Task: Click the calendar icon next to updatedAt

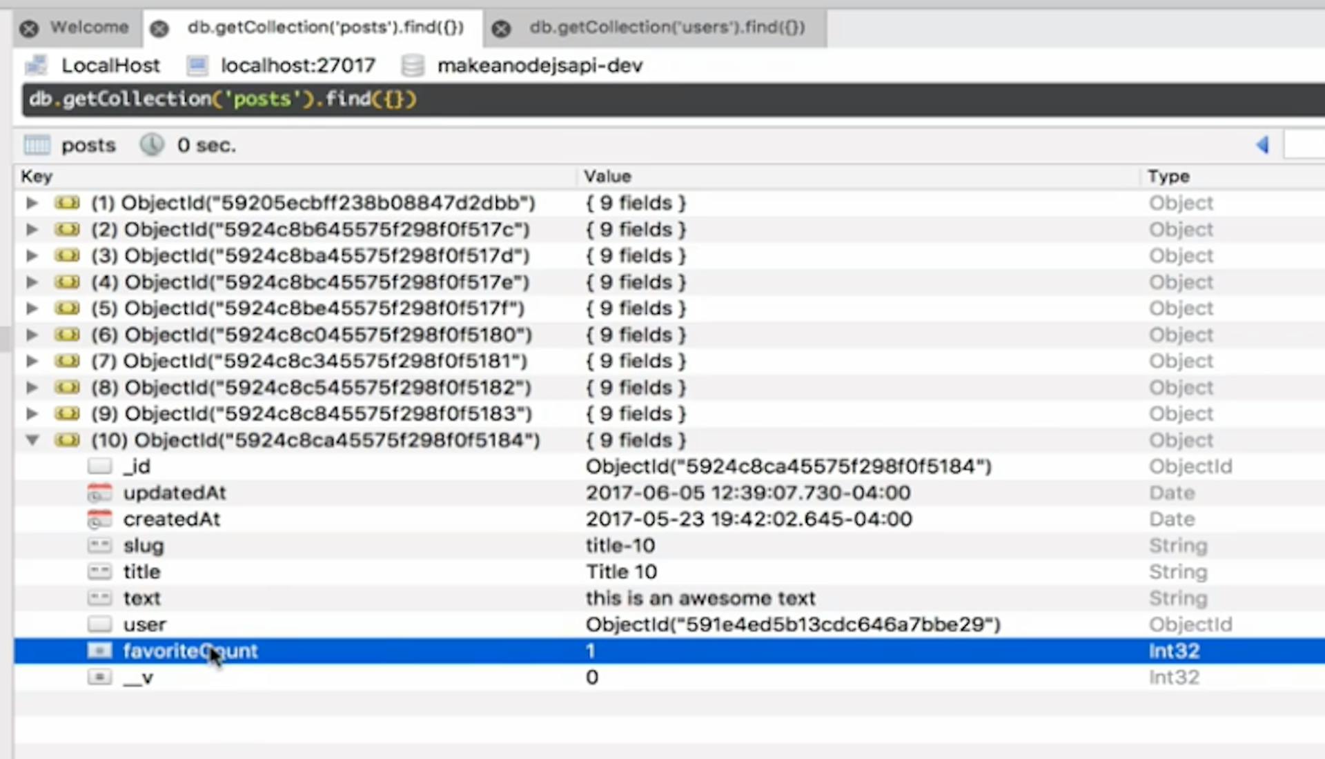Action: click(x=99, y=493)
